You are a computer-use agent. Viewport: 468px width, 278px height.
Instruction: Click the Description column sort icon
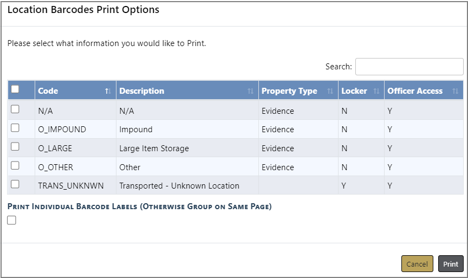click(250, 91)
